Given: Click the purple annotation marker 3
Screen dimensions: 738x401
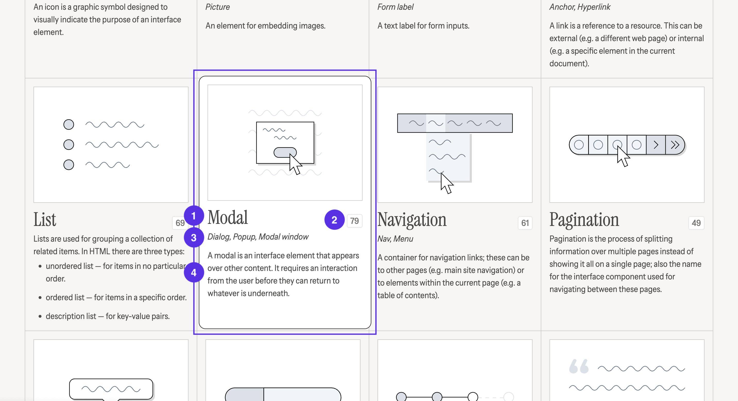Looking at the screenshot, I should click(194, 238).
